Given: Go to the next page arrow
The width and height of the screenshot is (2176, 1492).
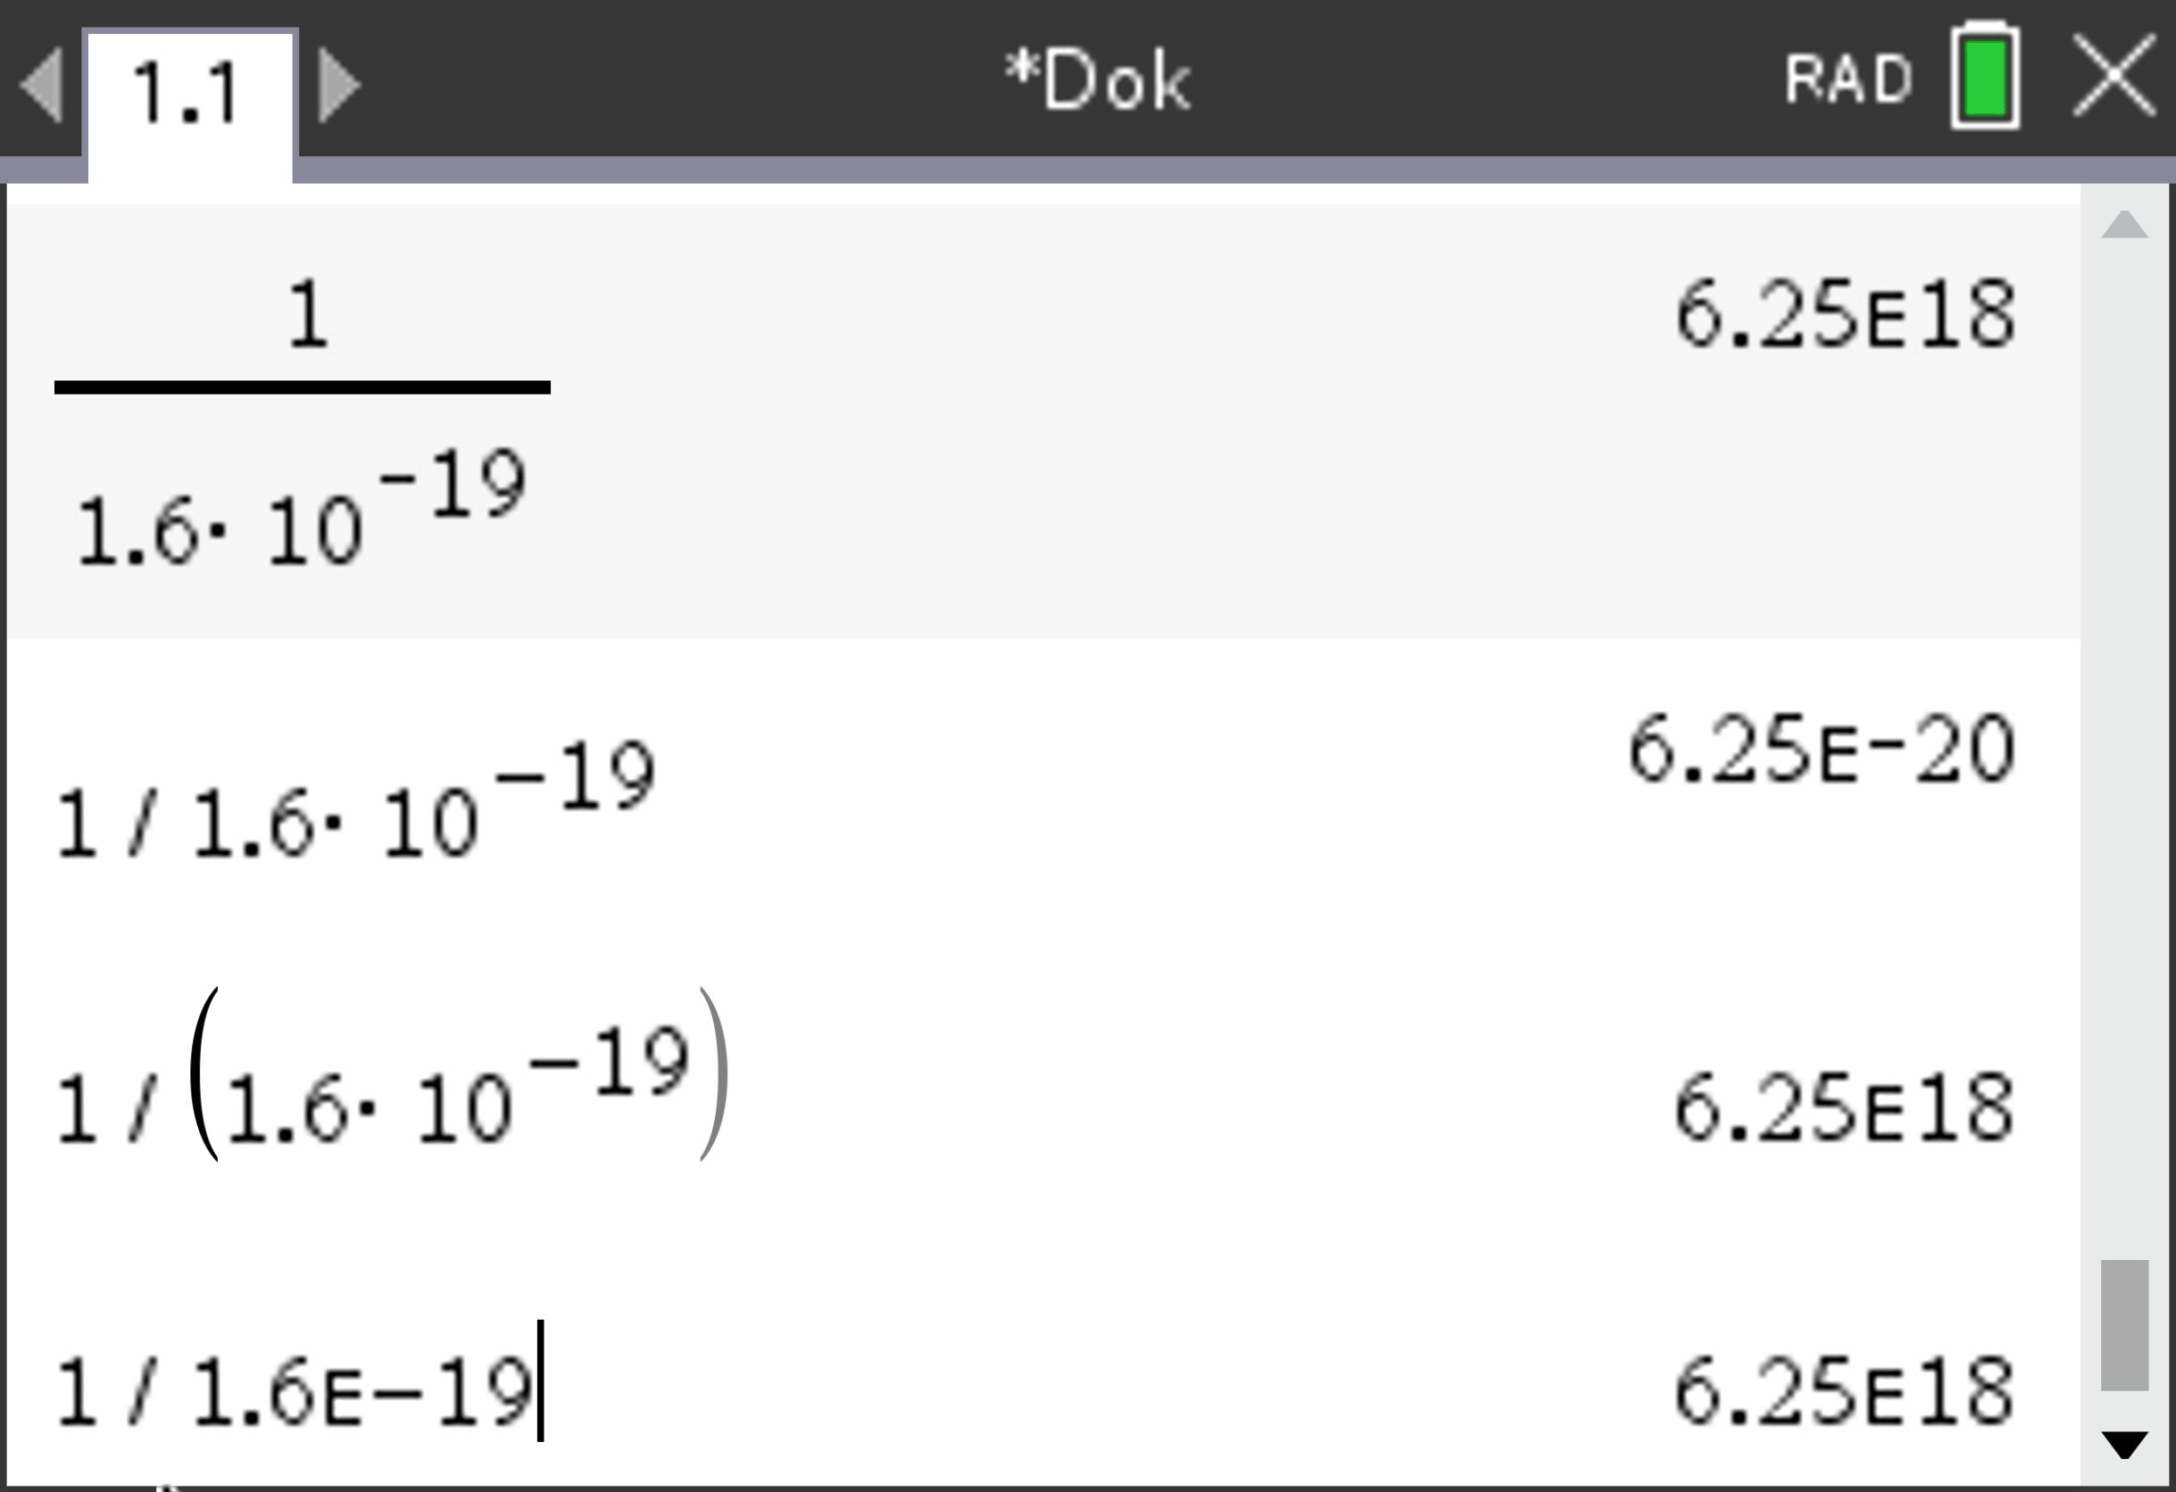Looking at the screenshot, I should click(x=338, y=85).
